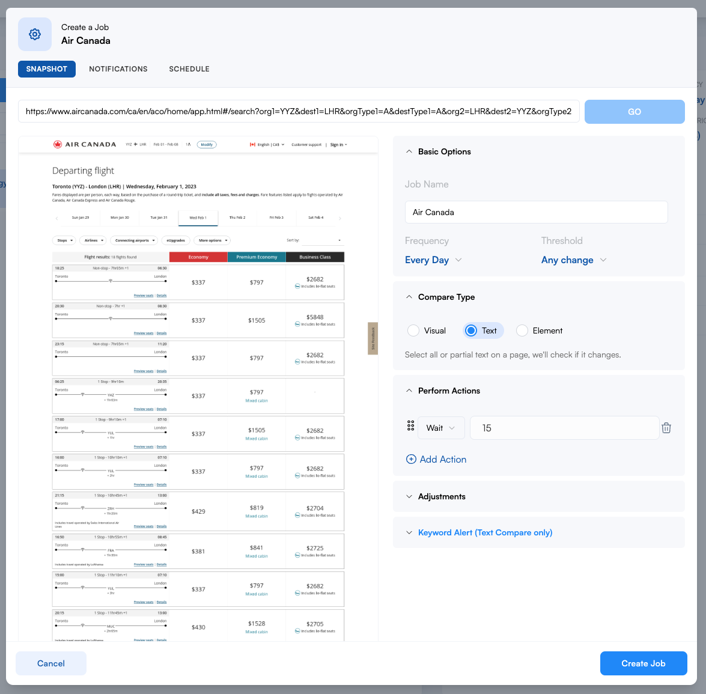Switch to the Notifications tab
Viewport: 706px width, 694px height.
(x=118, y=69)
